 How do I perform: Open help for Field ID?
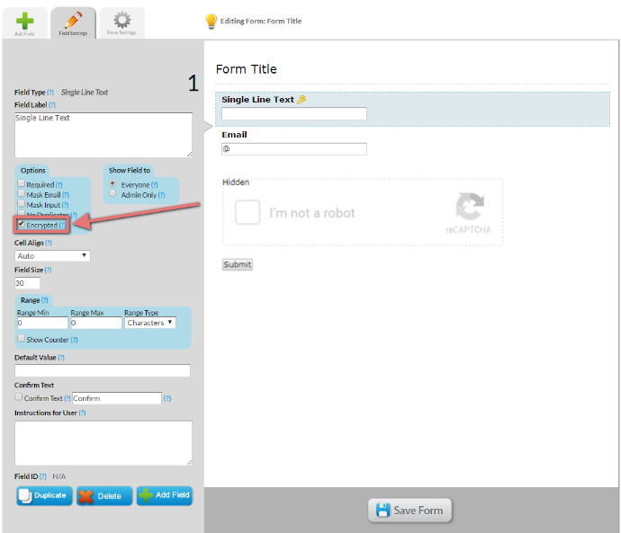pyautogui.click(x=43, y=477)
